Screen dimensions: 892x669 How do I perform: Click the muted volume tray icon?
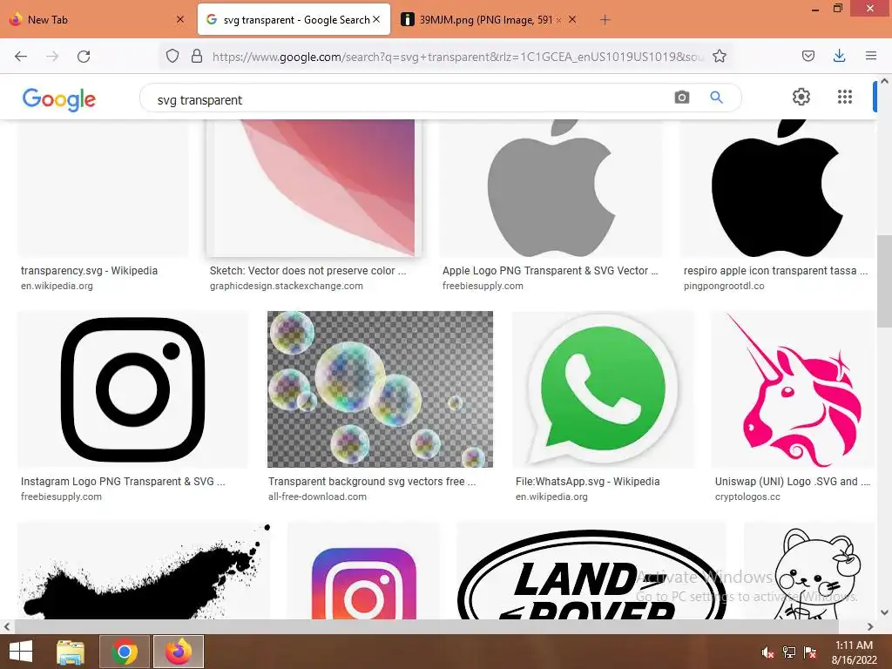pyautogui.click(x=767, y=652)
